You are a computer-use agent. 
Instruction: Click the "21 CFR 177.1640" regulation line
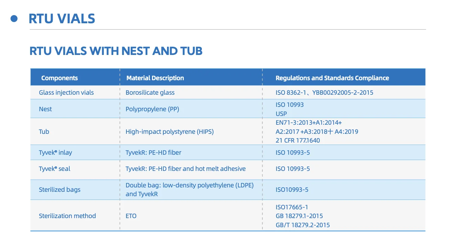[x=297, y=140]
